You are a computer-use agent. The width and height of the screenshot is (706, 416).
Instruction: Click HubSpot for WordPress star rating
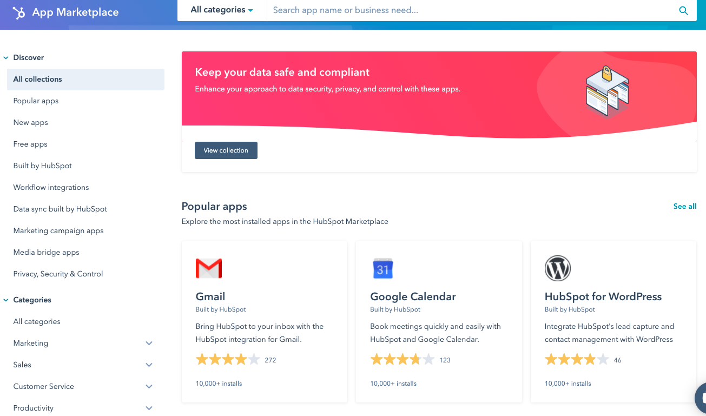coord(577,360)
